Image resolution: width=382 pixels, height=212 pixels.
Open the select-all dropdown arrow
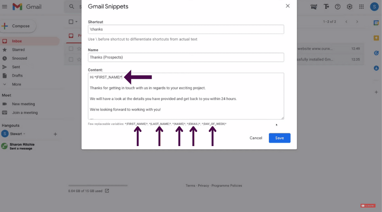click(x=76, y=22)
